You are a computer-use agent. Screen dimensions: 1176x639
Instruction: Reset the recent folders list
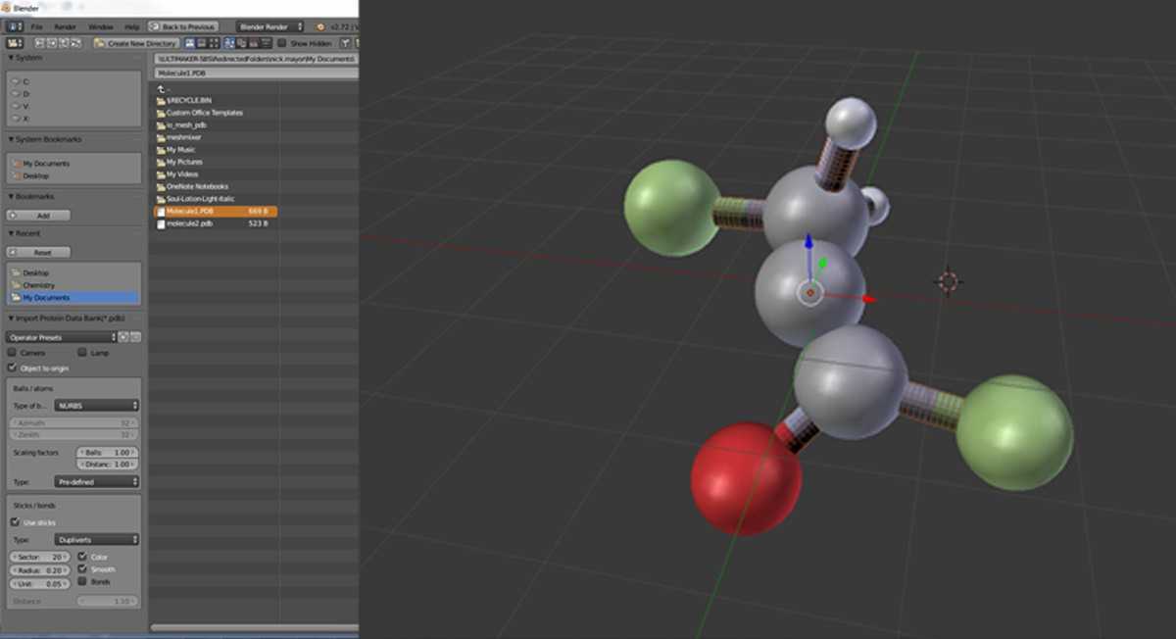[x=38, y=252]
